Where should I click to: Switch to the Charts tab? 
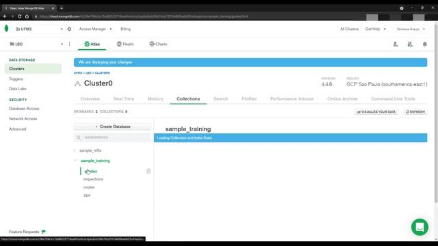point(158,44)
